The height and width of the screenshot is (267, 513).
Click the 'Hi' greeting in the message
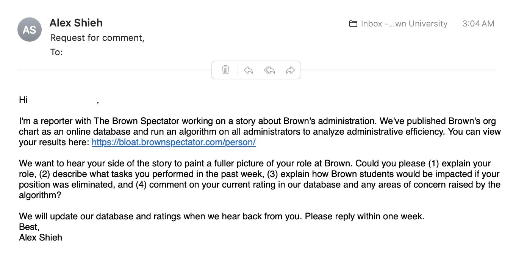[x=23, y=100]
